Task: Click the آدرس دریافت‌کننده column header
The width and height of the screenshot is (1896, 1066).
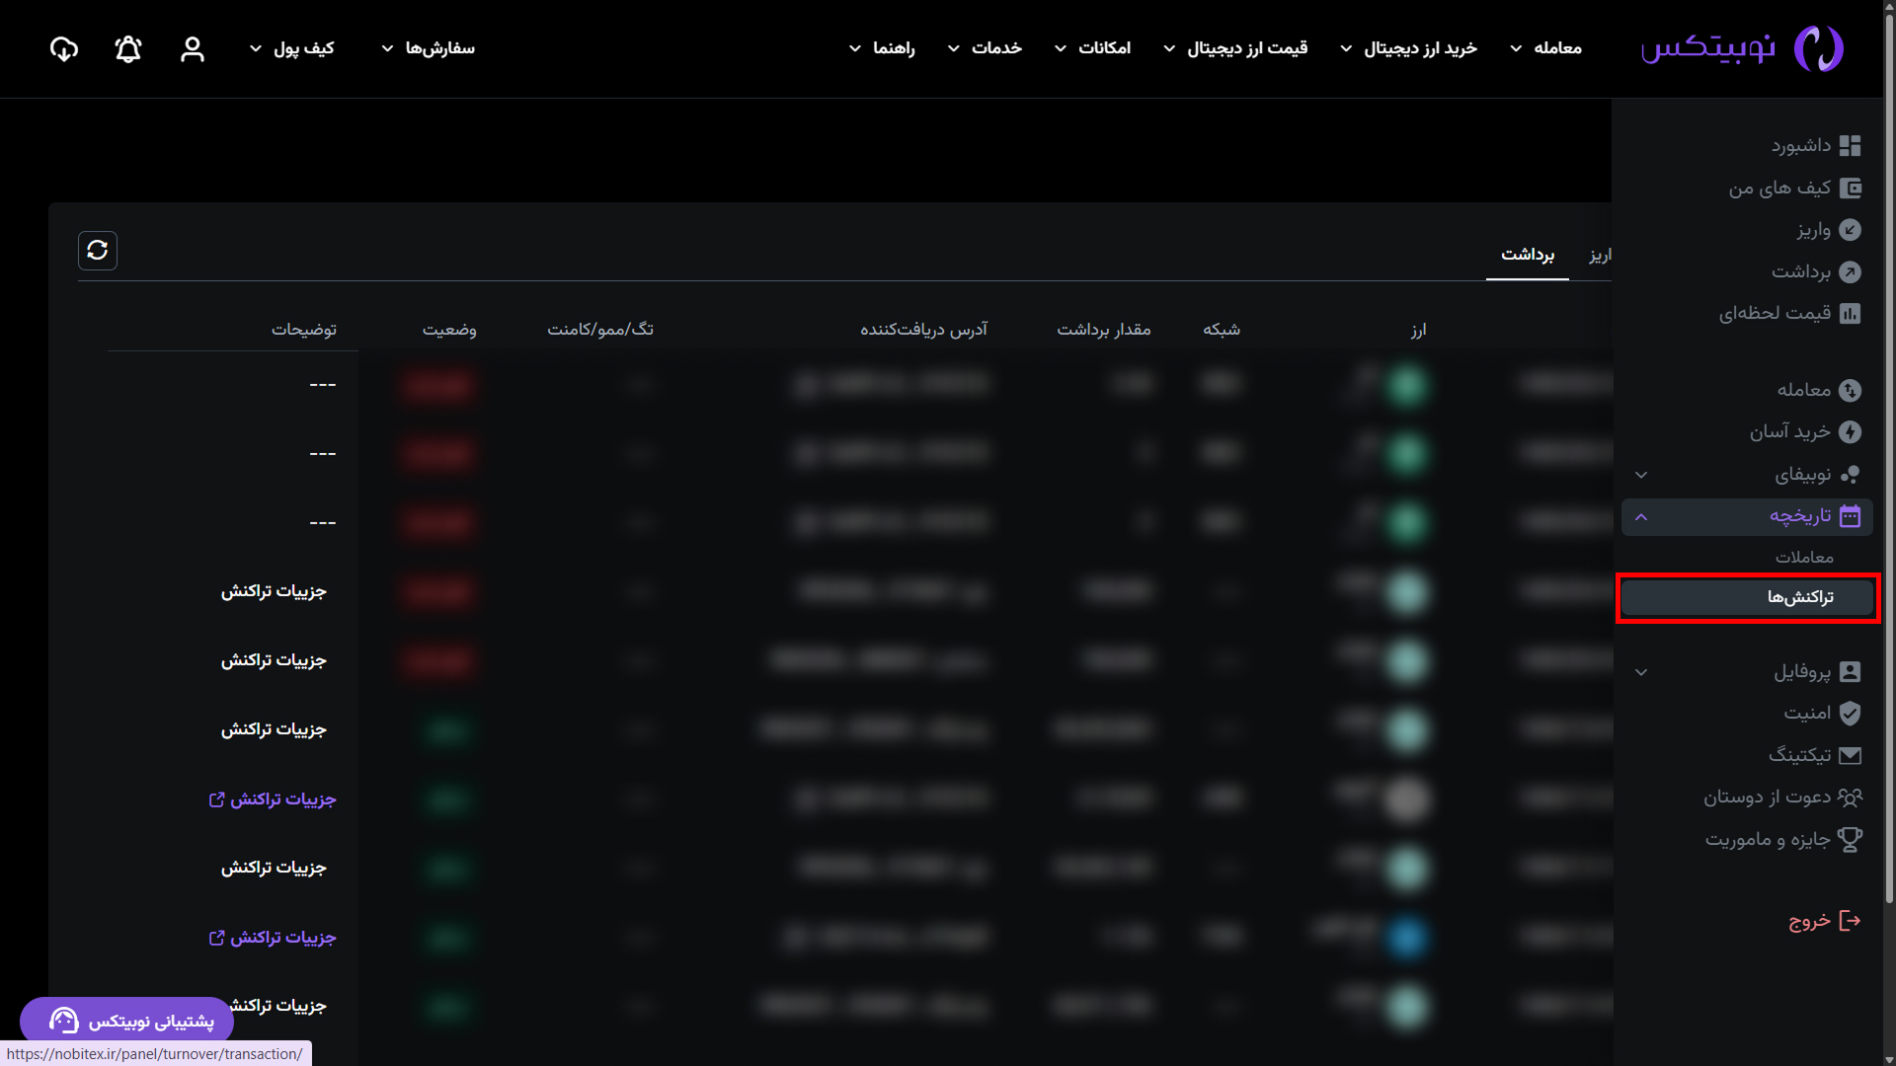Action: pos(923,330)
